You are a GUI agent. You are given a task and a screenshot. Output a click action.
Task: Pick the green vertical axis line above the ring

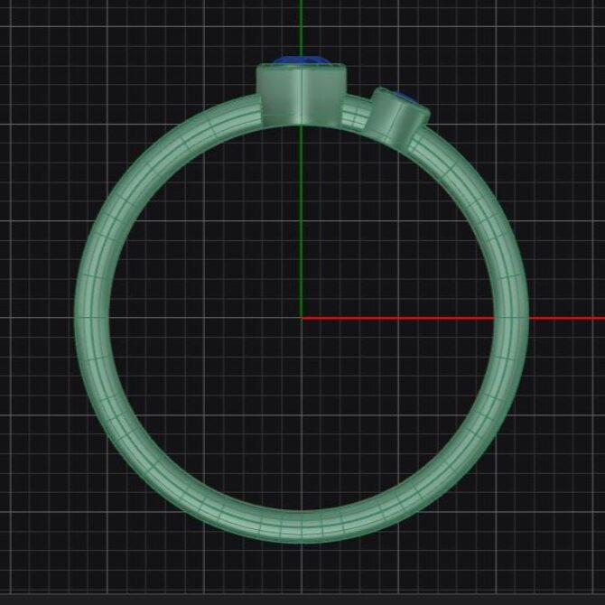(x=301, y=27)
